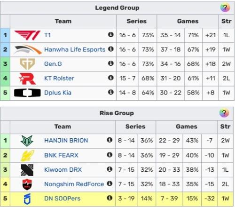The width and height of the screenshot is (235, 207).
Task: Open the Hanwha Life Esports team page
Action: tap(75, 49)
